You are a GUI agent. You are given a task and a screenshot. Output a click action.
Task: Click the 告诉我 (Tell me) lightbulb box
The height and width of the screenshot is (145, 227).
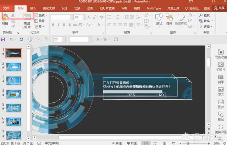(x=193, y=9)
